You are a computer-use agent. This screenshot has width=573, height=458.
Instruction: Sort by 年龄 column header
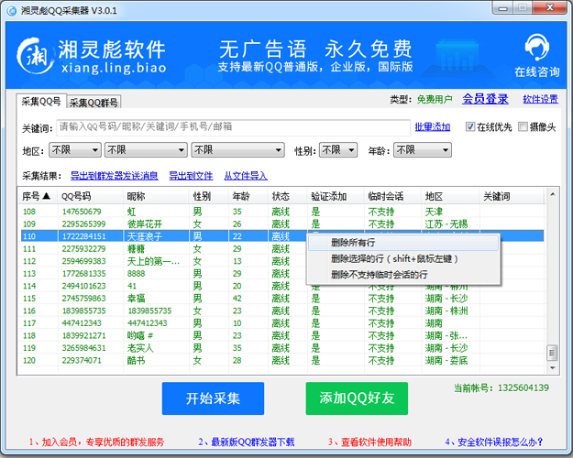coord(248,197)
